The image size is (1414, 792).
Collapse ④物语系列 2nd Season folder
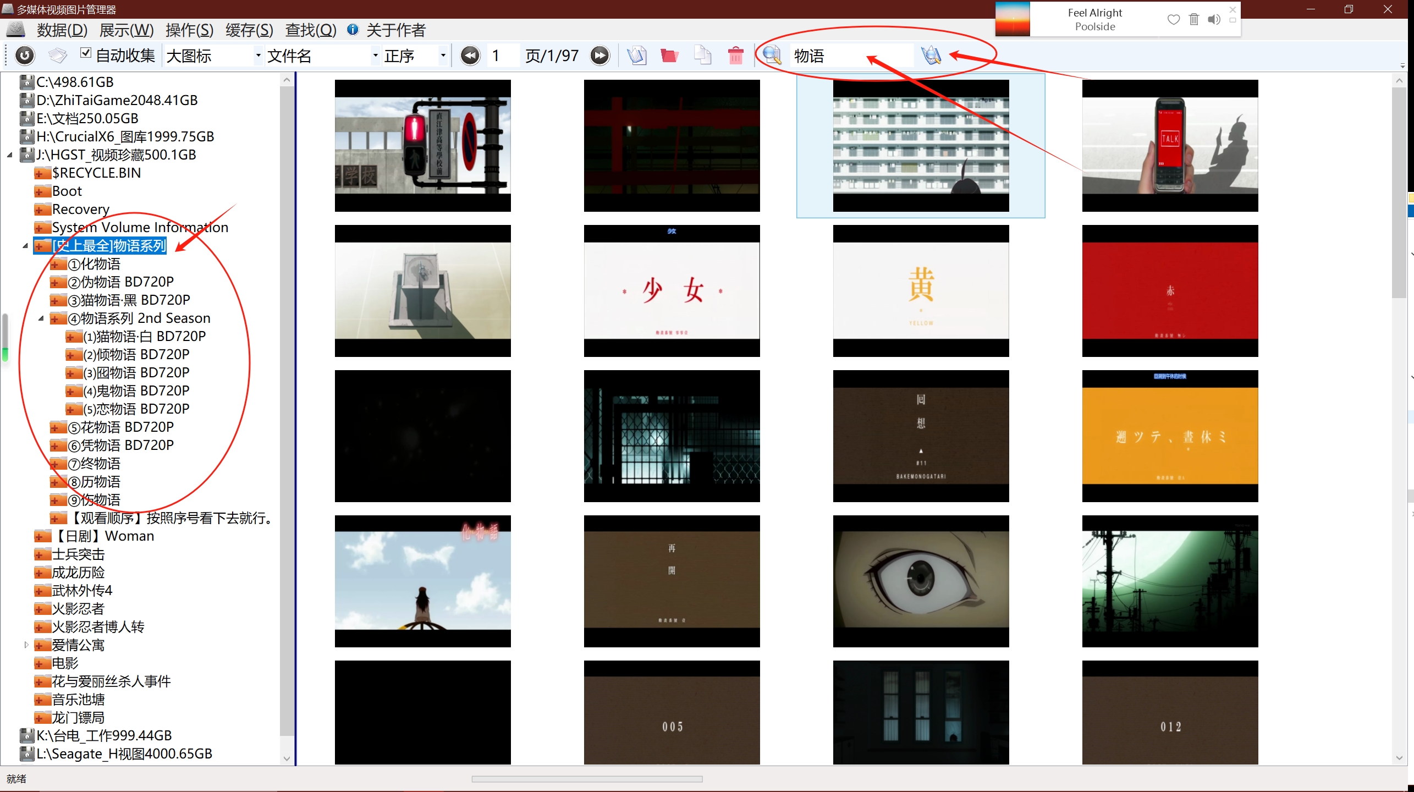pos(41,318)
